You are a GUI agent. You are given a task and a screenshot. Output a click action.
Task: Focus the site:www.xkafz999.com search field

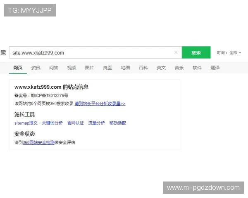coord(95,52)
